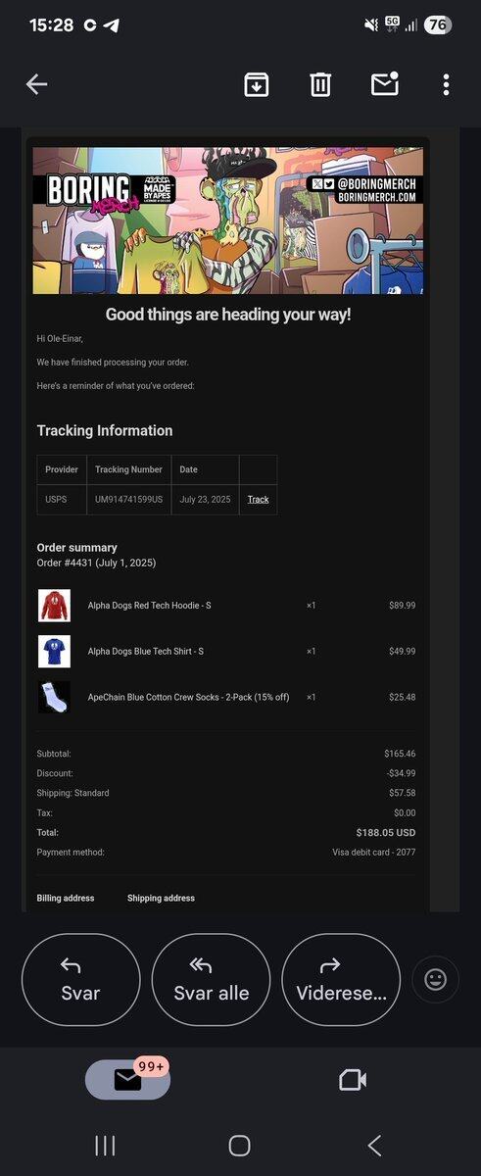Open Android recent apps navigation button
The image size is (481, 1176).
point(105,1146)
